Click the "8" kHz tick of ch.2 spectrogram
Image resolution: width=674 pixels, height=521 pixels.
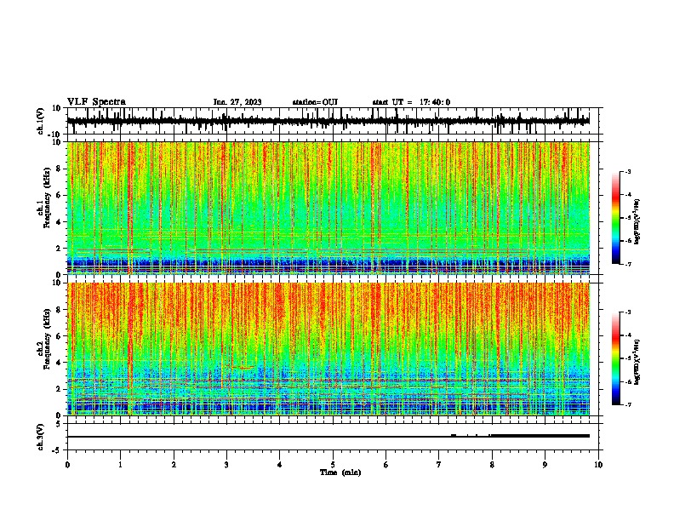click(59, 310)
